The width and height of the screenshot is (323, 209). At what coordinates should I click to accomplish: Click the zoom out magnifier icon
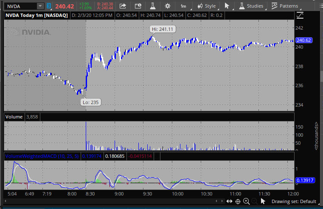(255, 201)
